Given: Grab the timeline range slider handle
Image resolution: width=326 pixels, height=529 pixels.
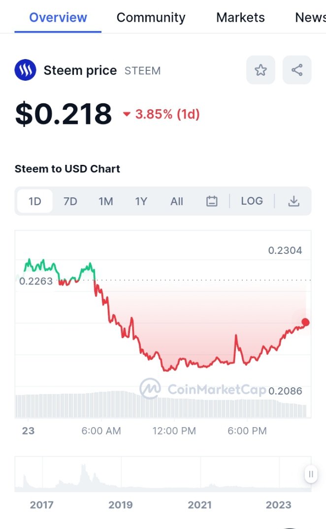Looking at the screenshot, I should [x=311, y=474].
